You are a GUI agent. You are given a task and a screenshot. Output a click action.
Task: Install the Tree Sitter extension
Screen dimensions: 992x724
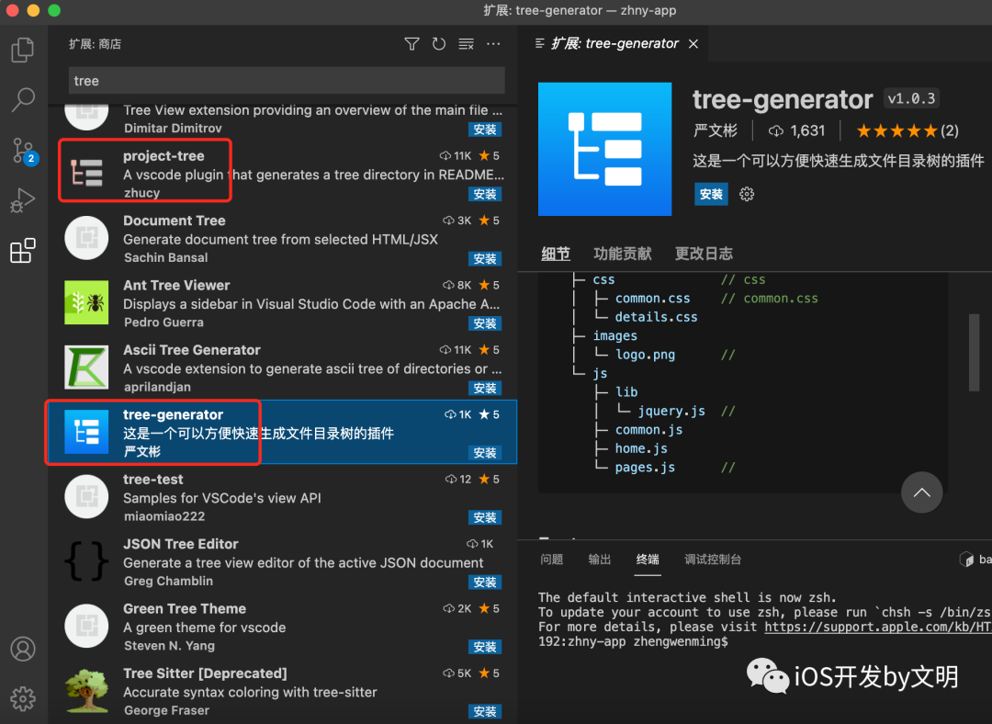pos(485,711)
